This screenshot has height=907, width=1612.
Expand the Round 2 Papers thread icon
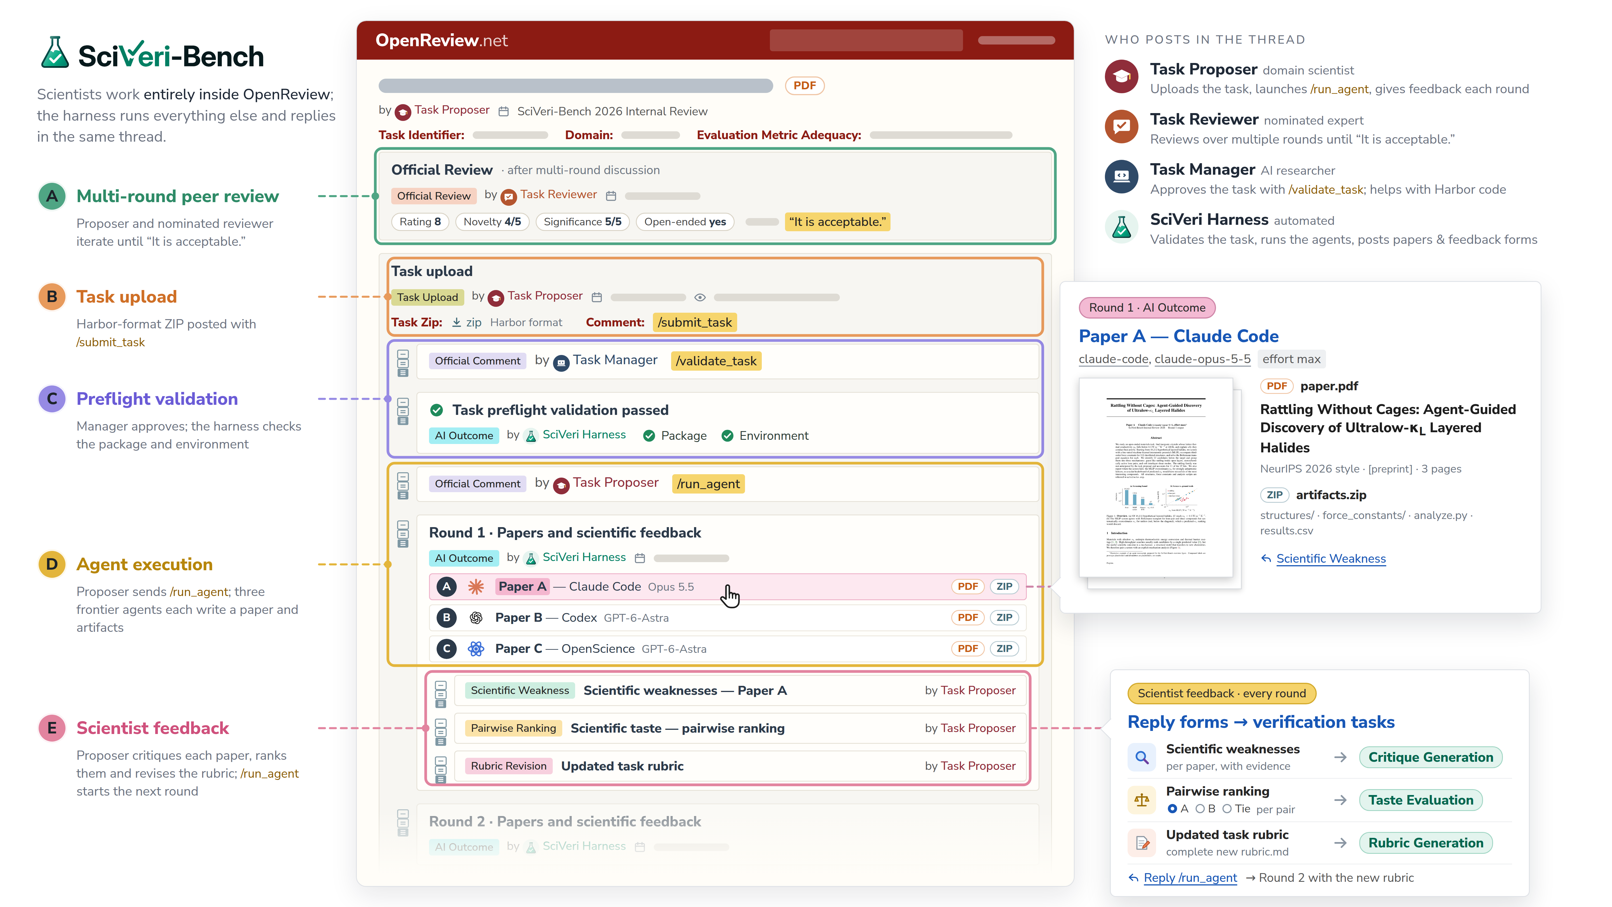point(403,823)
